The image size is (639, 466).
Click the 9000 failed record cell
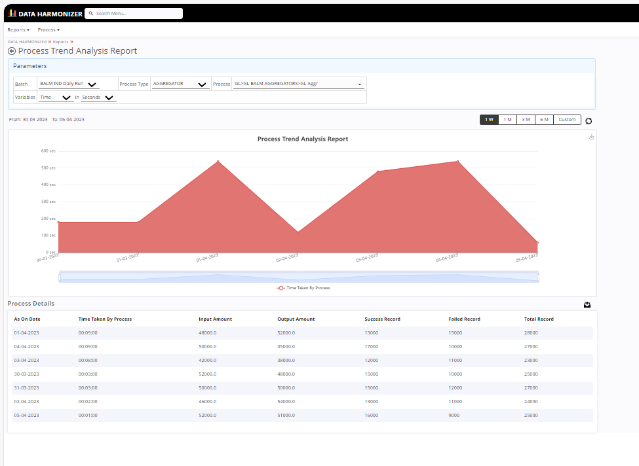click(454, 415)
